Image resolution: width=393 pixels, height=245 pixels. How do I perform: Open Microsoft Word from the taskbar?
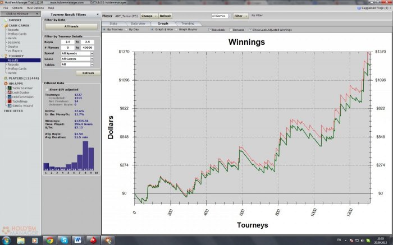point(78,241)
